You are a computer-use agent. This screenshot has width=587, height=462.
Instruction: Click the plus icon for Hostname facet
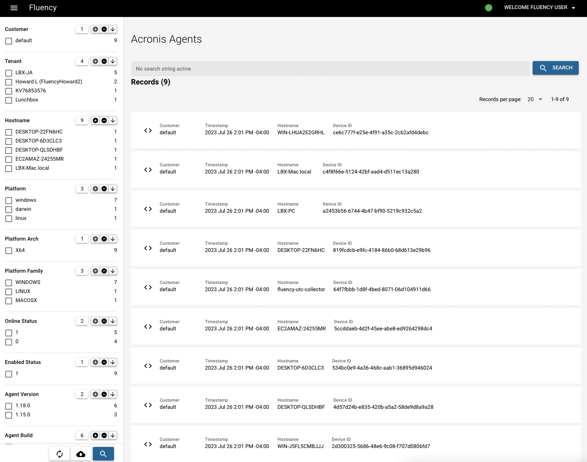(96, 120)
